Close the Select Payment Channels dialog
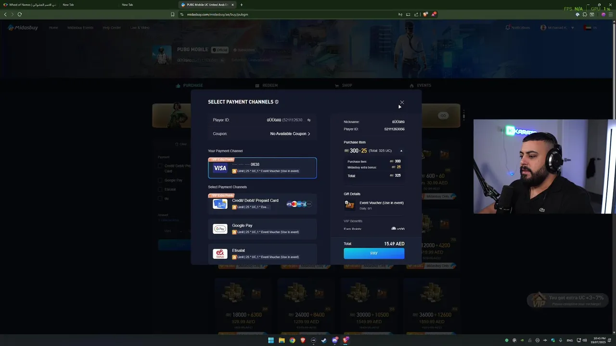Viewport: 616px width, 346px height. tap(402, 102)
